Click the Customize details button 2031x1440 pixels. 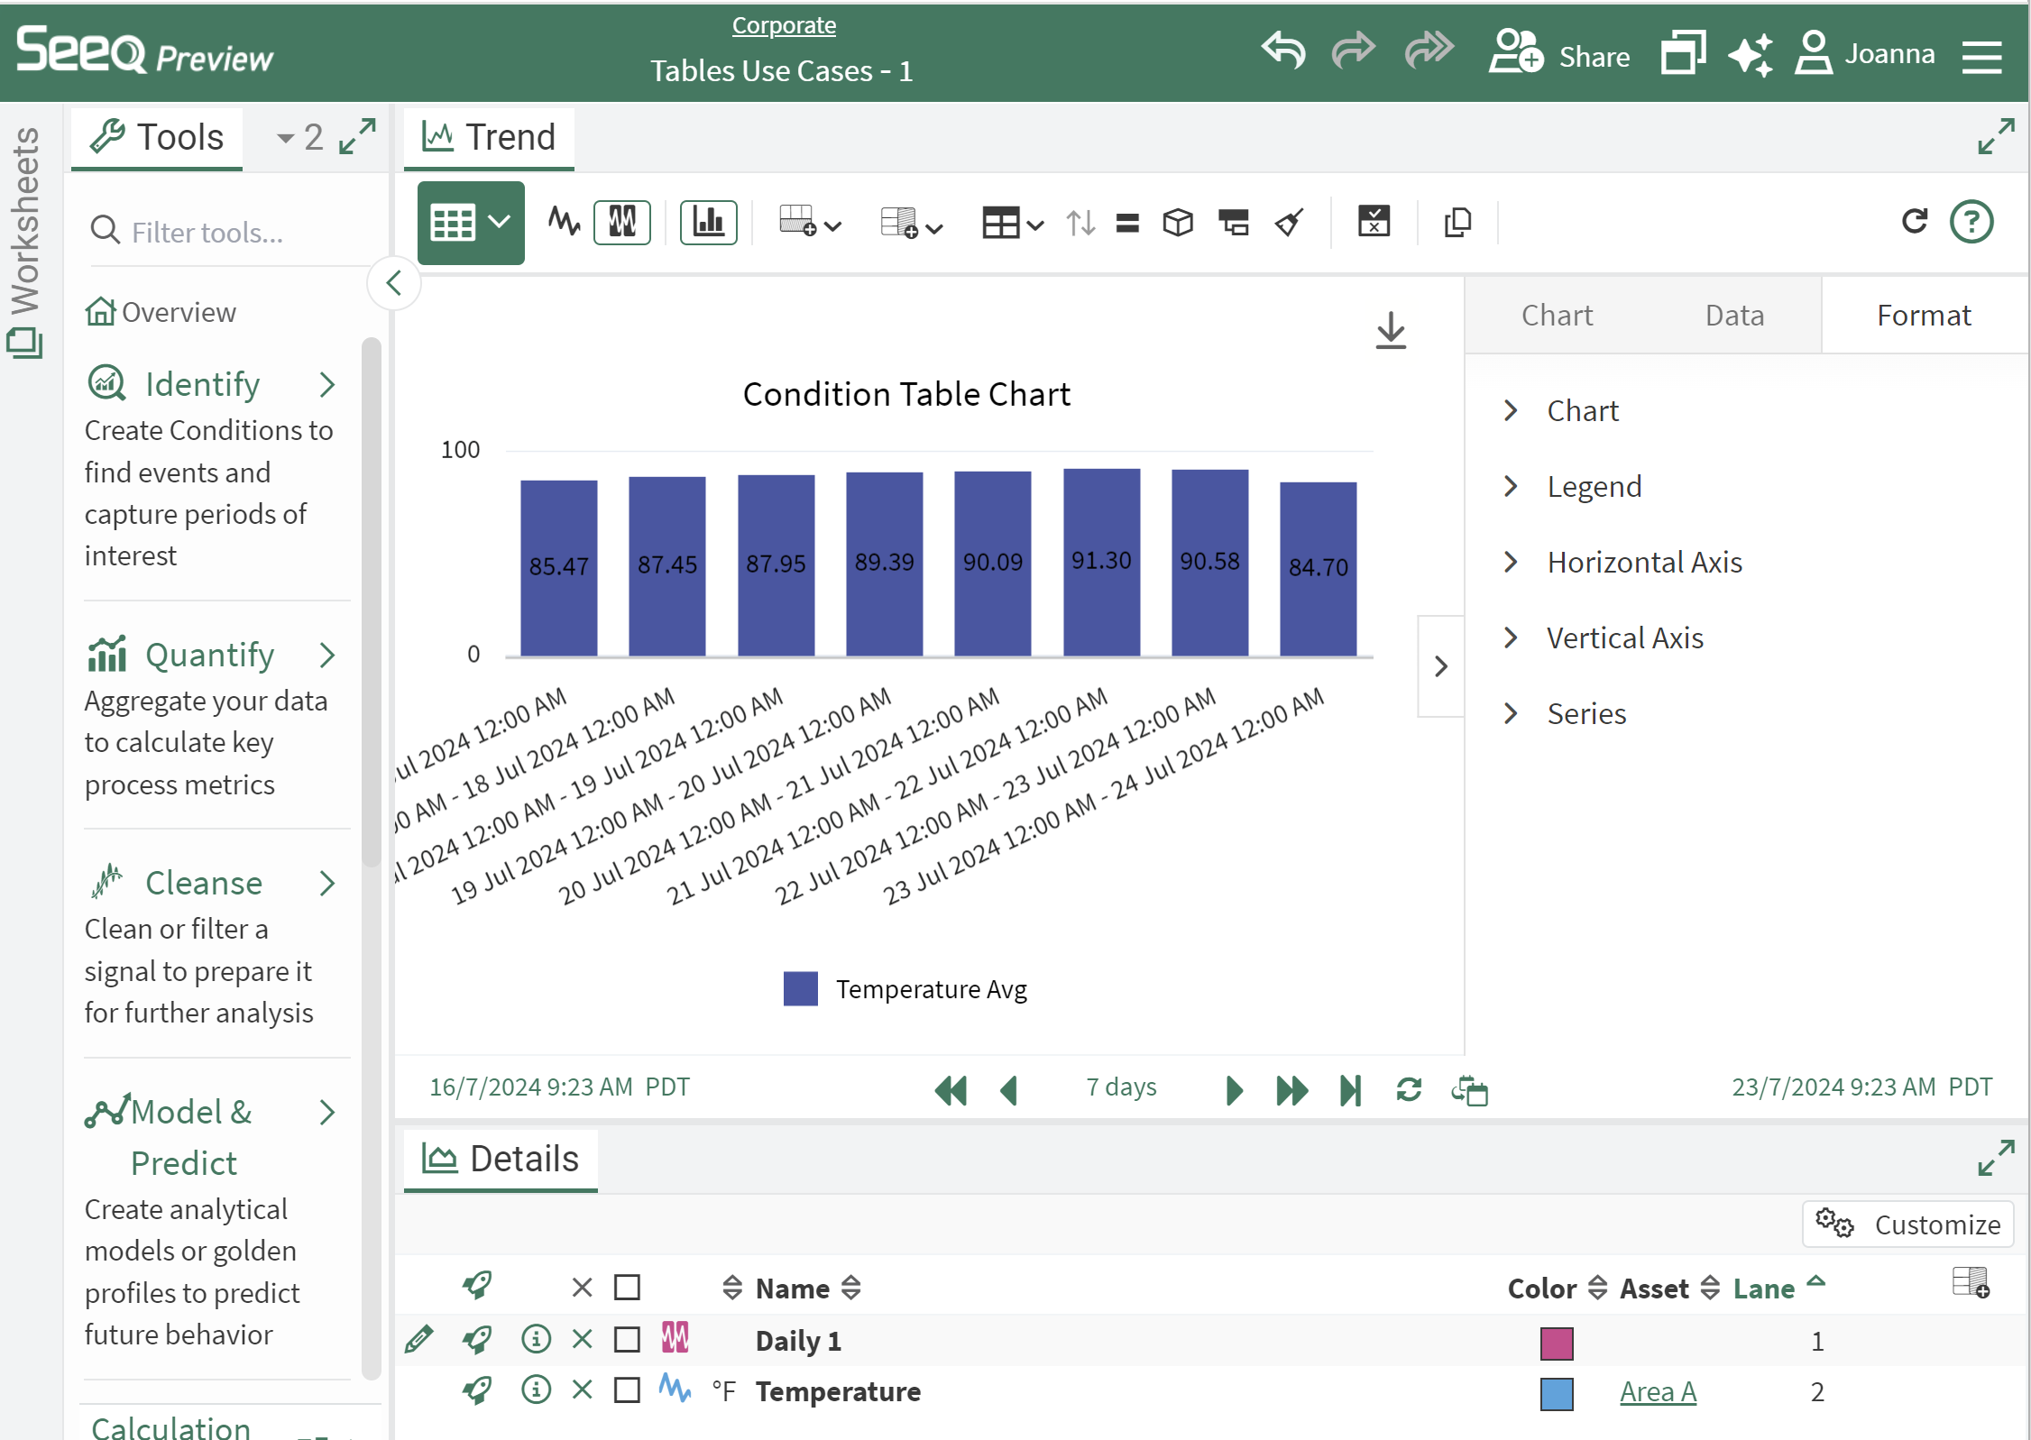[x=1908, y=1224]
